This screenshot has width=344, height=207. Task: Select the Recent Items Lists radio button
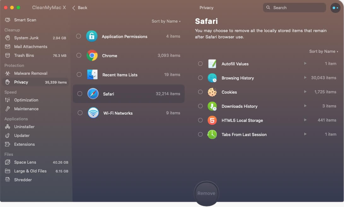[79, 74]
